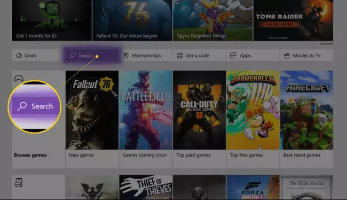
Task: Click the device icon in the bottom-left tile
Action: [x=19, y=182]
